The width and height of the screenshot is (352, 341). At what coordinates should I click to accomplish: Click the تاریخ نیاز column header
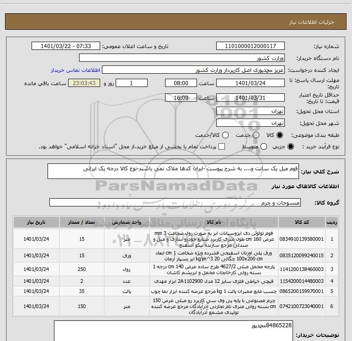click(36, 222)
